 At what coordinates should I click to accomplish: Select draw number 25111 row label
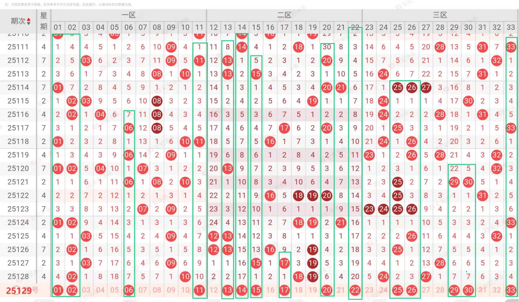pyautogui.click(x=18, y=47)
